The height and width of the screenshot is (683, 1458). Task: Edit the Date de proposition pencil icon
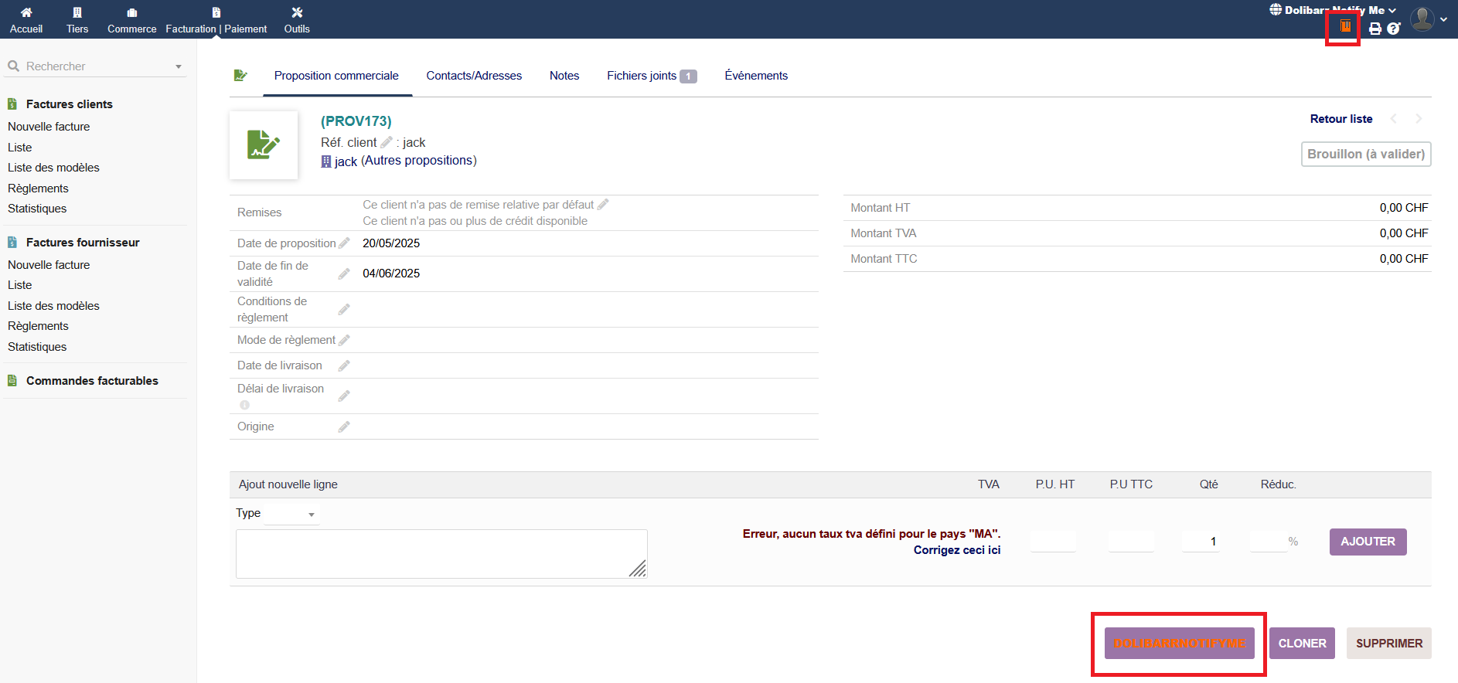(x=344, y=243)
